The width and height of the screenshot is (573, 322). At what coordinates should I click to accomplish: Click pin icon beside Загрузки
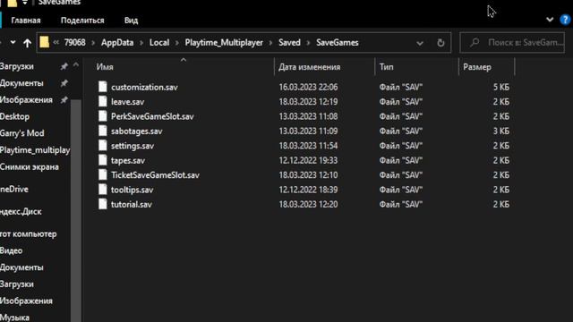pyautogui.click(x=64, y=66)
